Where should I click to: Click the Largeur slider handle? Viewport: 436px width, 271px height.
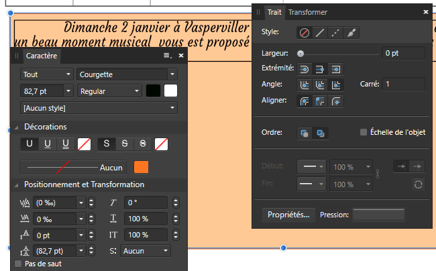301,54
